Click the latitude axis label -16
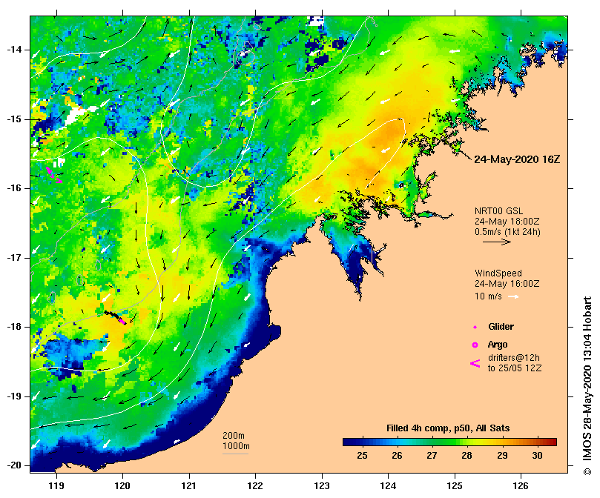 point(15,188)
